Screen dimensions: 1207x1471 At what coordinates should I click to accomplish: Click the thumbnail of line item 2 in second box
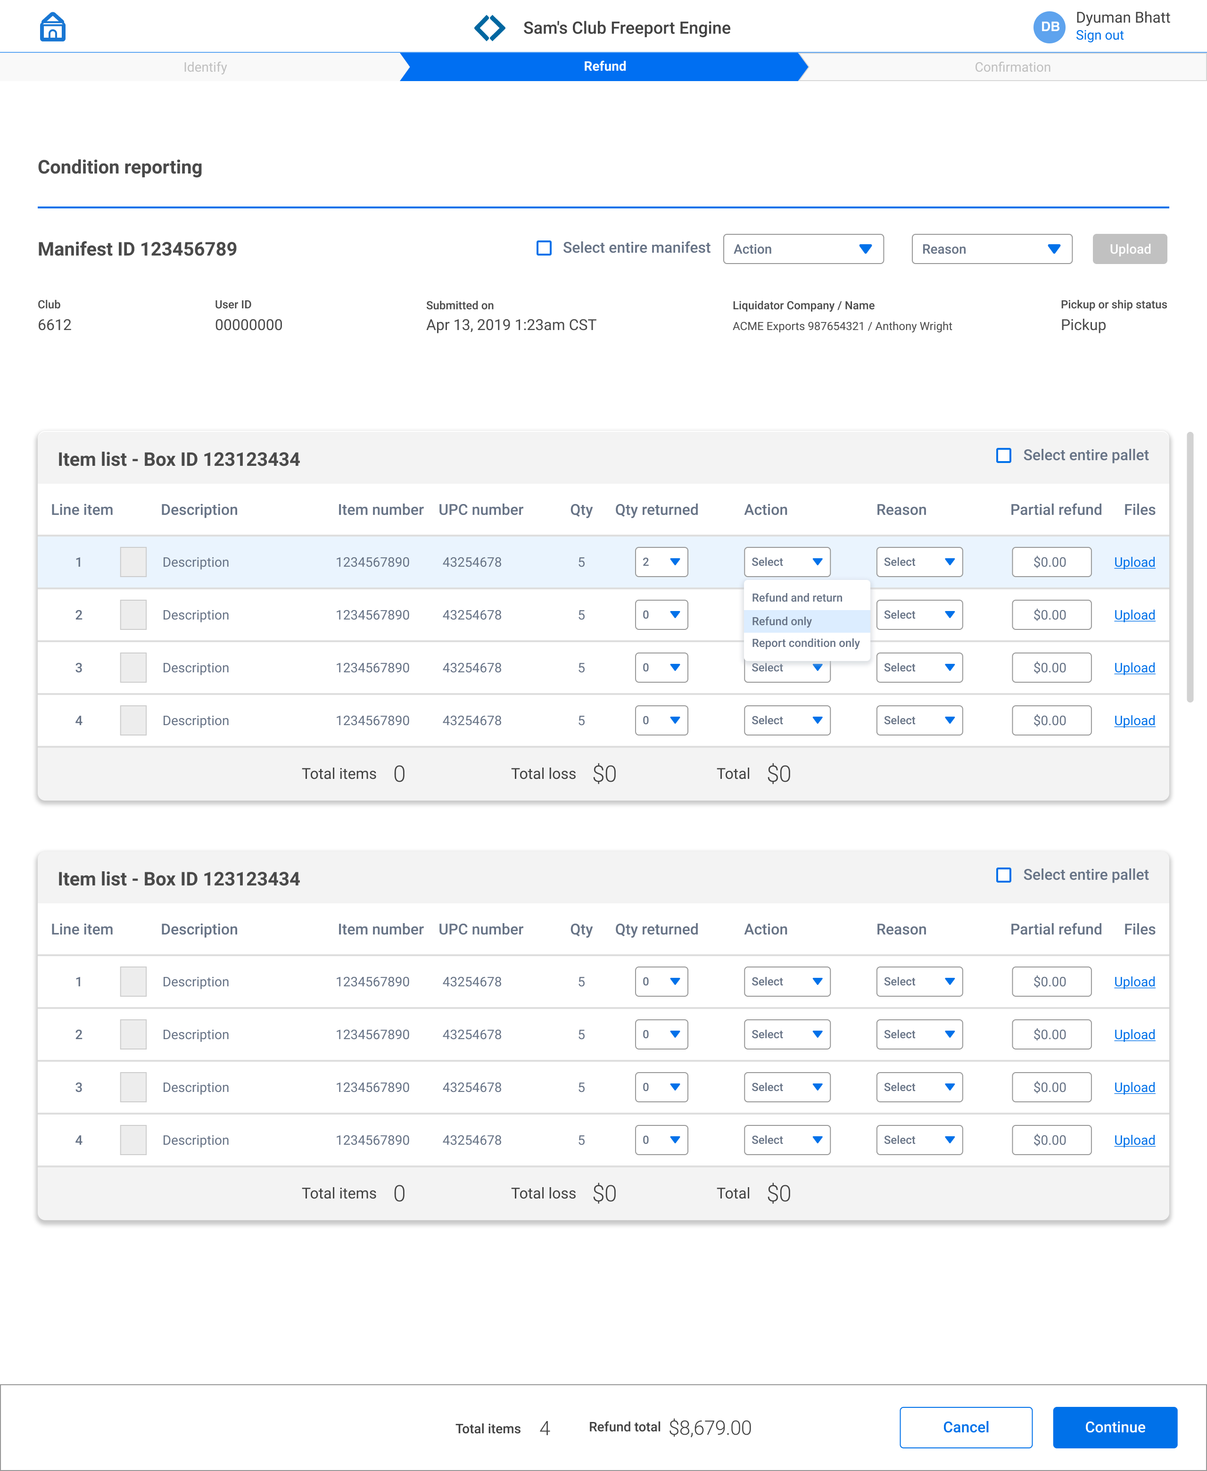click(133, 1034)
